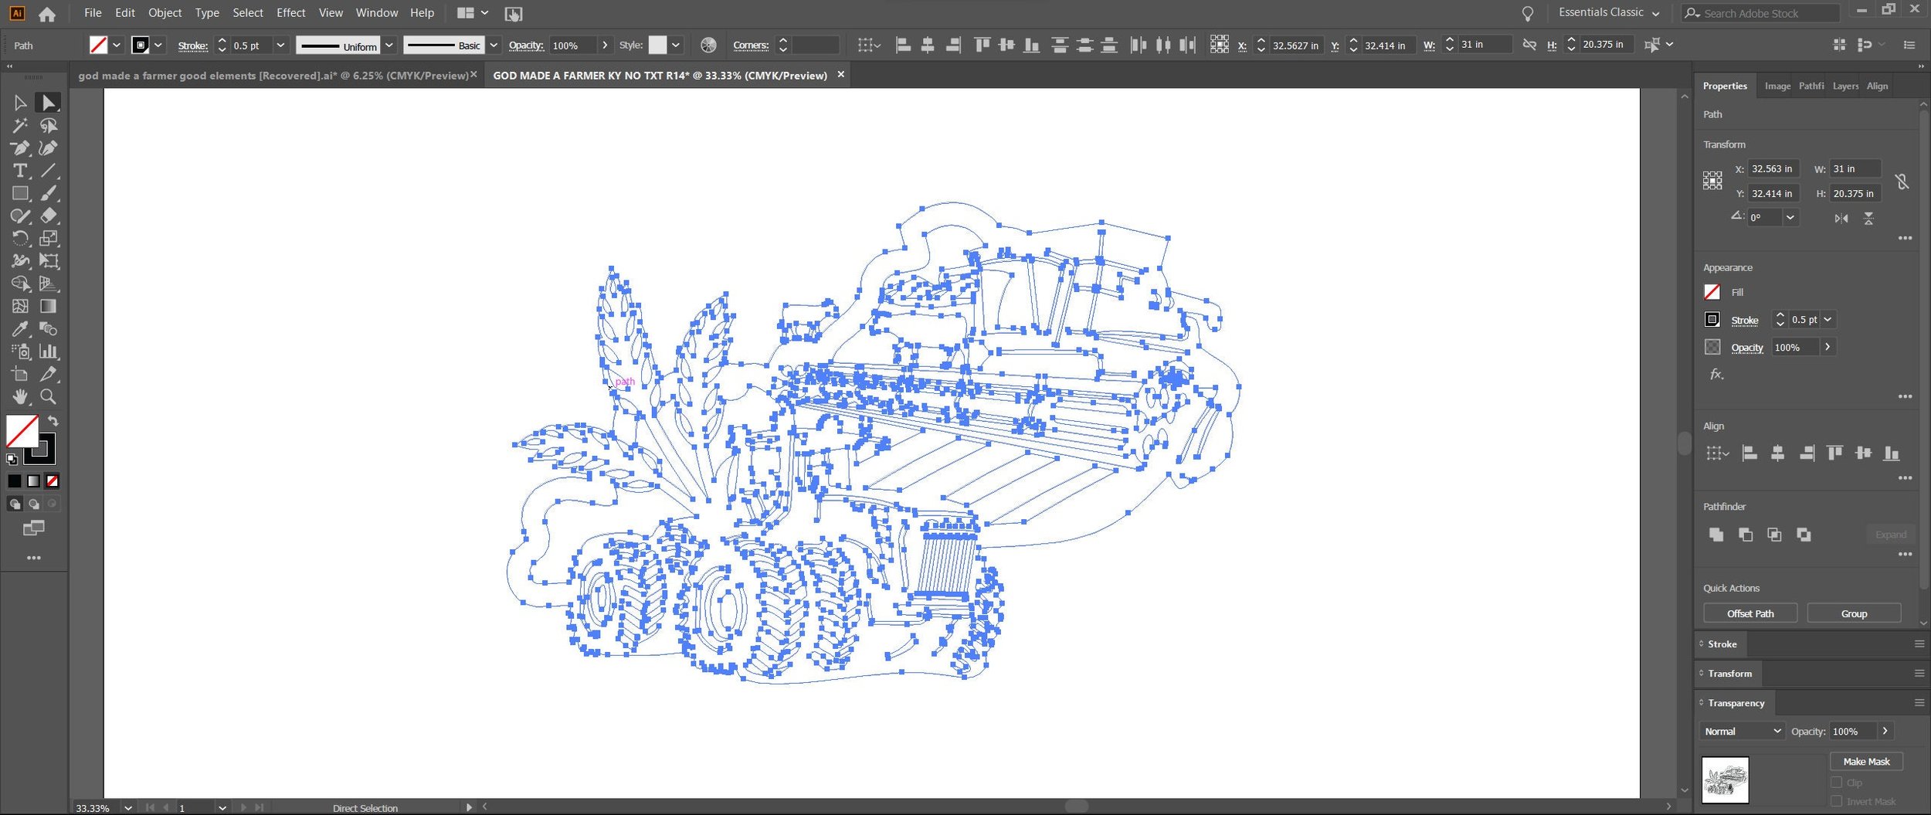Select the Gradient tool

point(48,306)
